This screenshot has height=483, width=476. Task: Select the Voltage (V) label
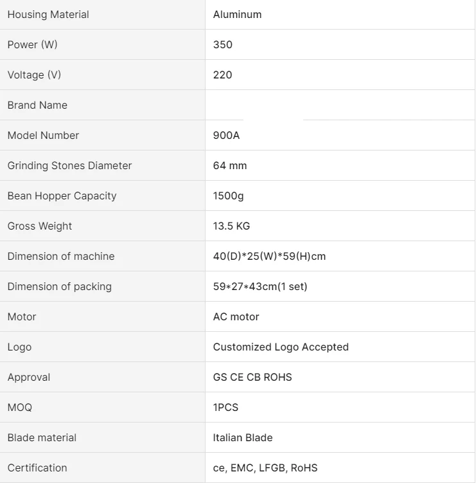click(x=34, y=75)
